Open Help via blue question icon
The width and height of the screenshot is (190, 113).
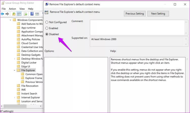[32, 14]
